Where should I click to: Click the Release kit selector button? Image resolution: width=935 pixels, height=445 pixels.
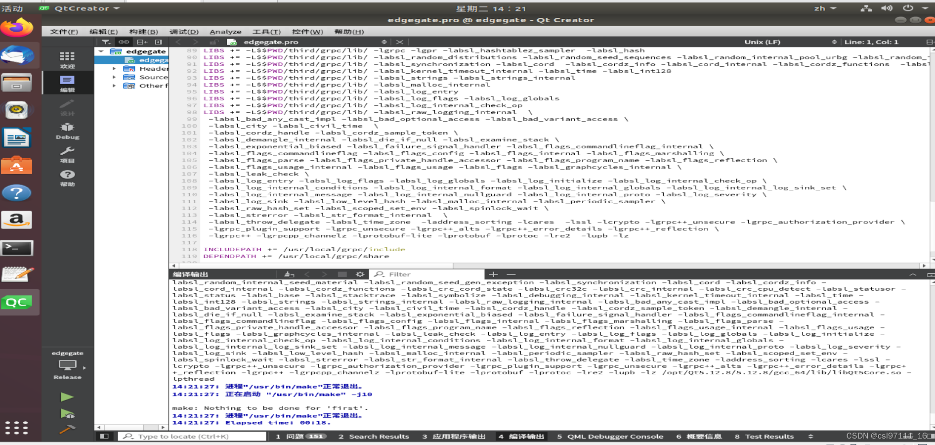tap(67, 366)
